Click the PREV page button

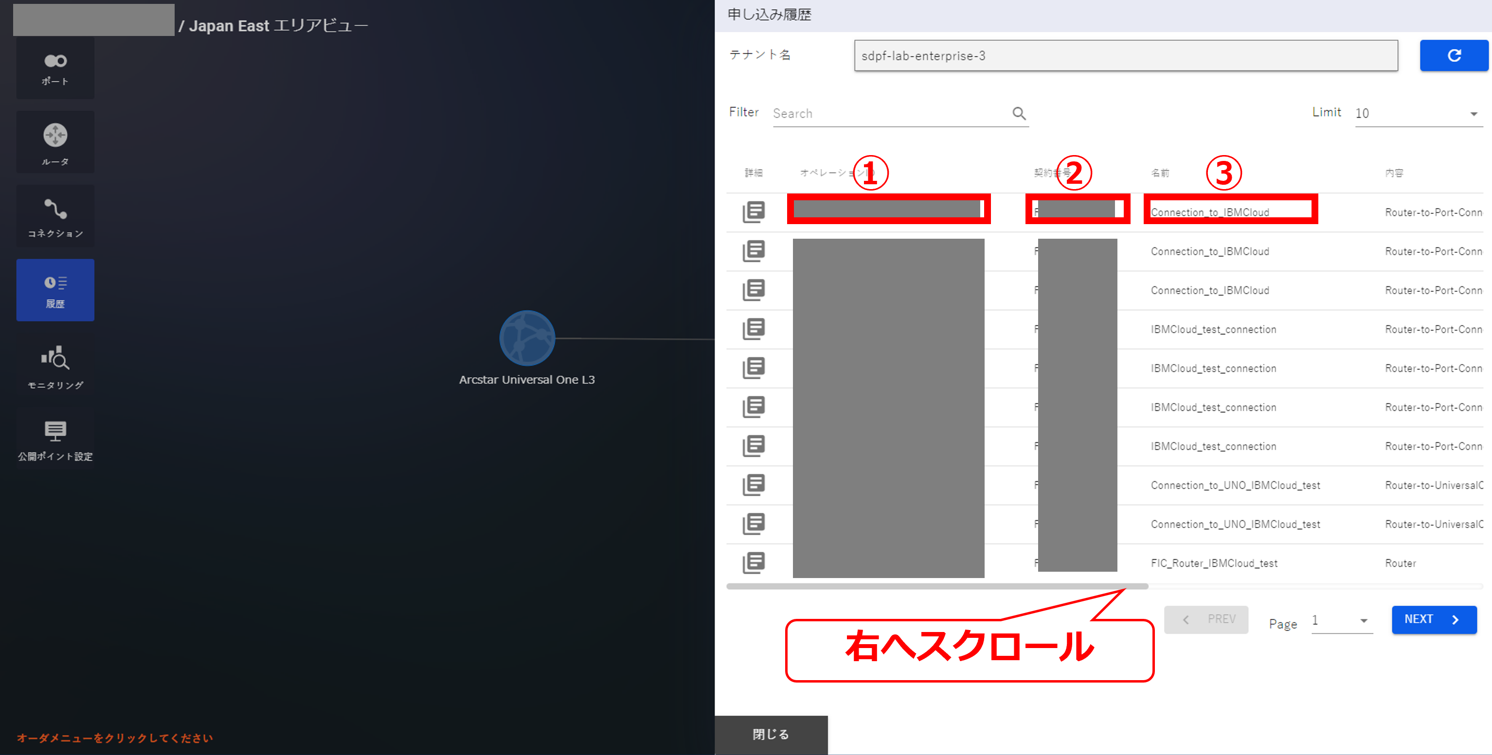tap(1205, 619)
